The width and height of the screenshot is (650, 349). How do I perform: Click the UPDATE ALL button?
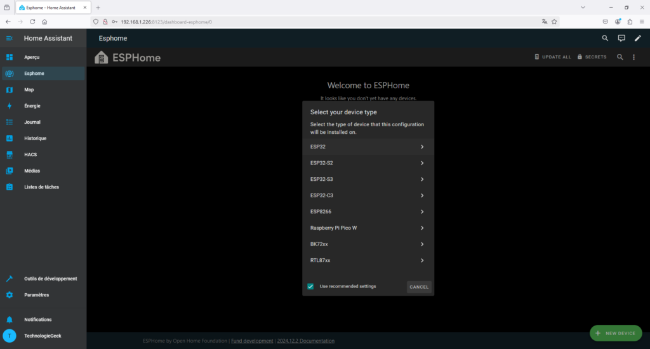point(553,56)
